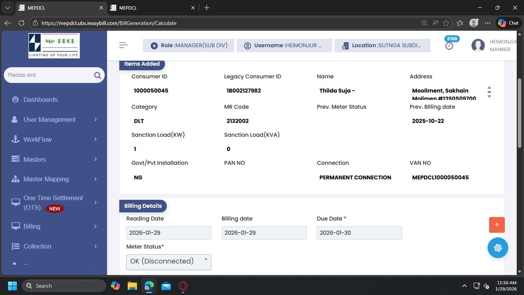Click the Dashboards gauge icon
Image resolution: width=524 pixels, height=295 pixels.
point(15,99)
